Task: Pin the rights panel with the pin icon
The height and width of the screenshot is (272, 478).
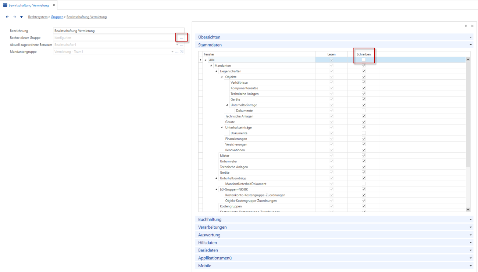Action: [x=466, y=26]
